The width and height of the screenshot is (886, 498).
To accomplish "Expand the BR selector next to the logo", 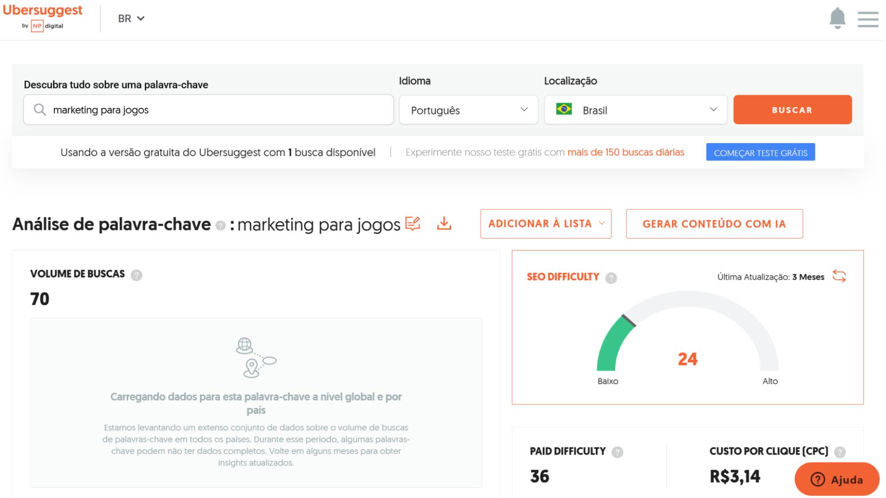I will [131, 19].
